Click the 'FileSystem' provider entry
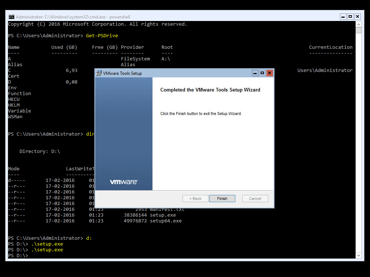The width and height of the screenshot is (370, 277). tap(135, 59)
